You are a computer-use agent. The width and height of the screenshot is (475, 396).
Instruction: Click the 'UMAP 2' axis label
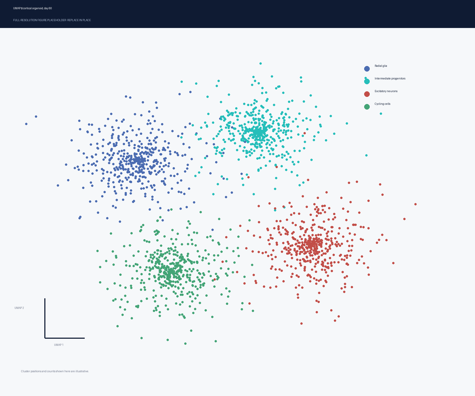pyautogui.click(x=19, y=308)
